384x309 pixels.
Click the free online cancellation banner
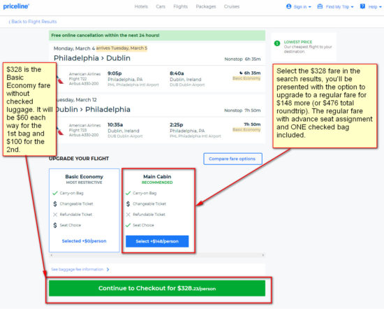tap(157, 36)
